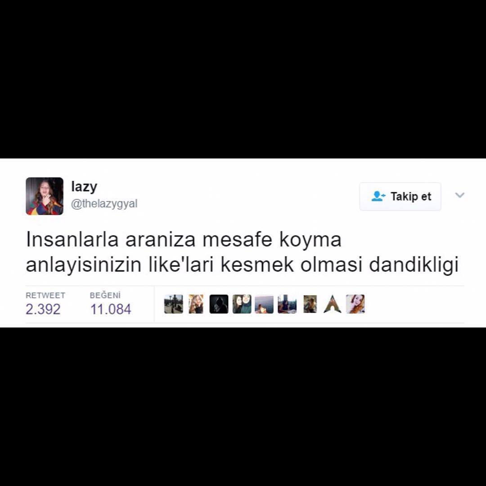Open the sea horizon liker avatar

(x=265, y=304)
